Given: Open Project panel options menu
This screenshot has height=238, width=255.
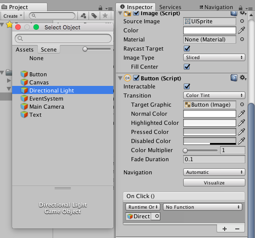Looking at the screenshot, I should tap(109, 9).
